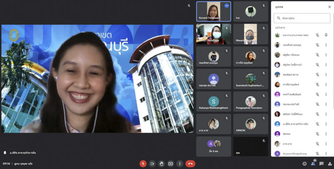Open the More options menu in the call controls
Image resolution: width=334 pixels, height=169 pixels.
(x=180, y=164)
